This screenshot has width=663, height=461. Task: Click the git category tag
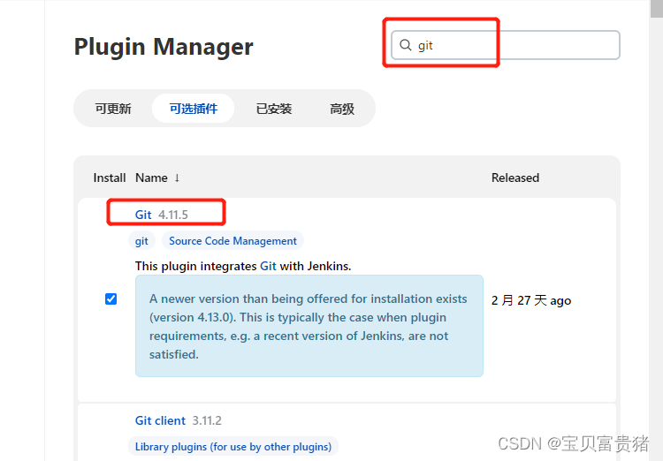pos(141,241)
